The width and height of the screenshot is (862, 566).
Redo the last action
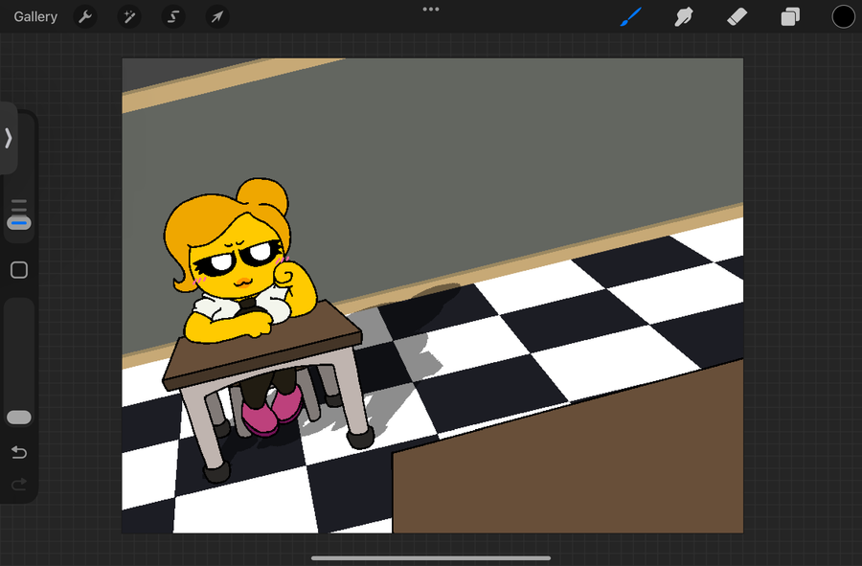[19, 485]
